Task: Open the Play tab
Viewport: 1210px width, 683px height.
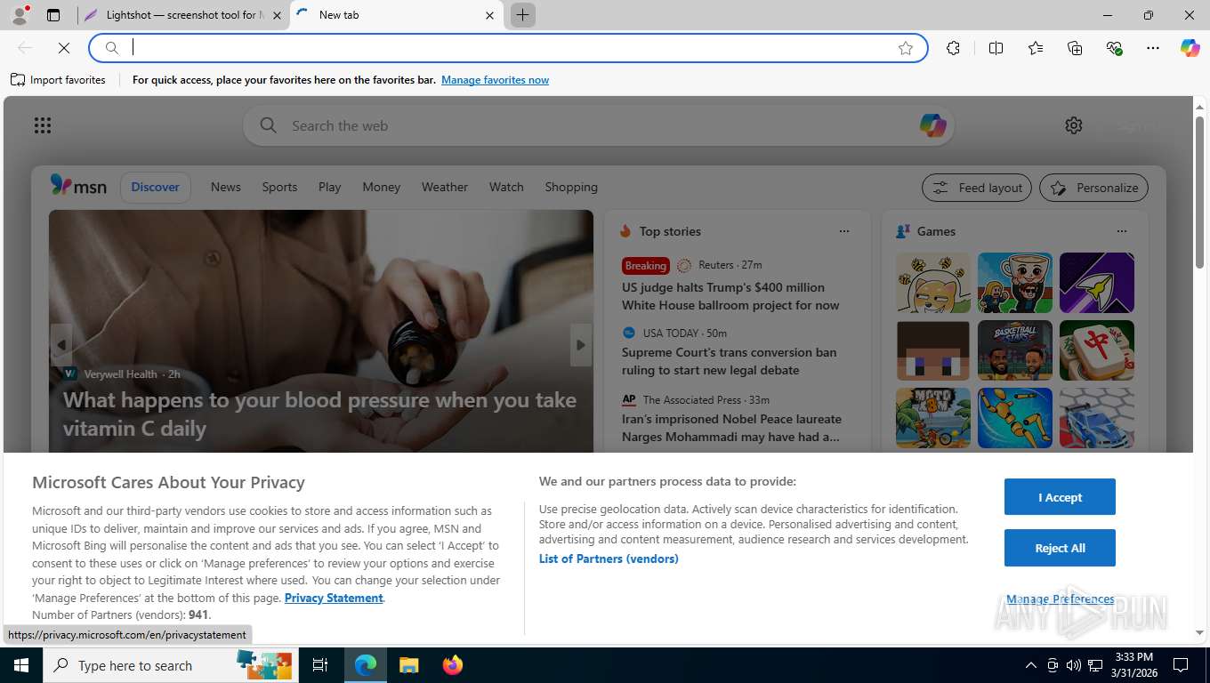Action: point(329,187)
